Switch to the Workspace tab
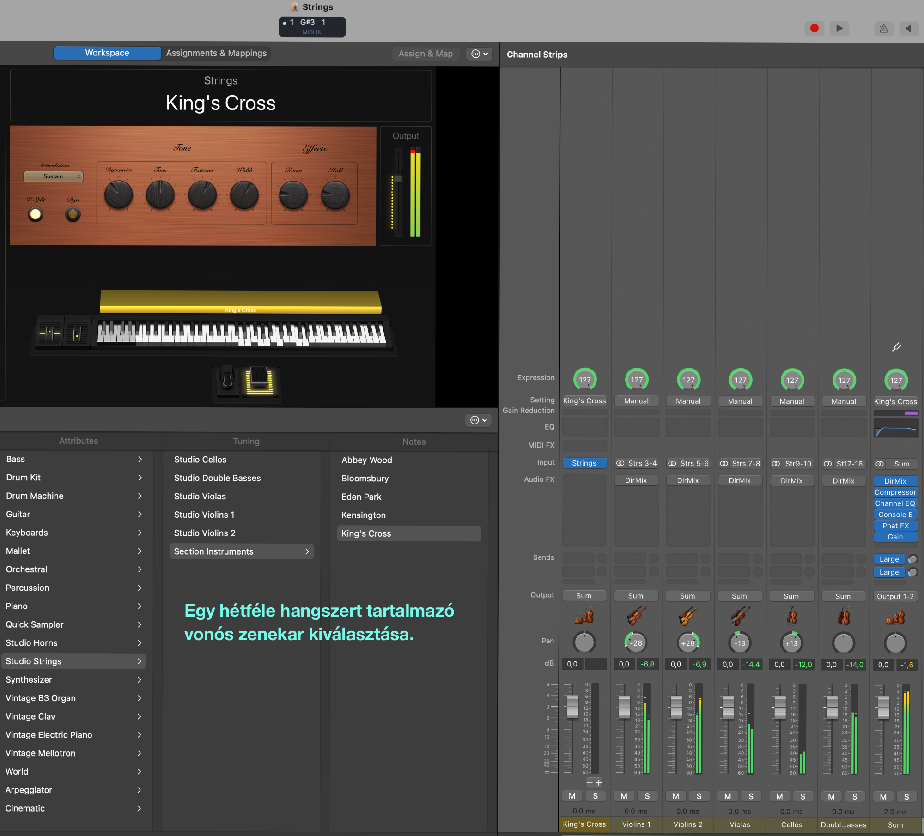Image resolution: width=924 pixels, height=836 pixels. point(107,53)
